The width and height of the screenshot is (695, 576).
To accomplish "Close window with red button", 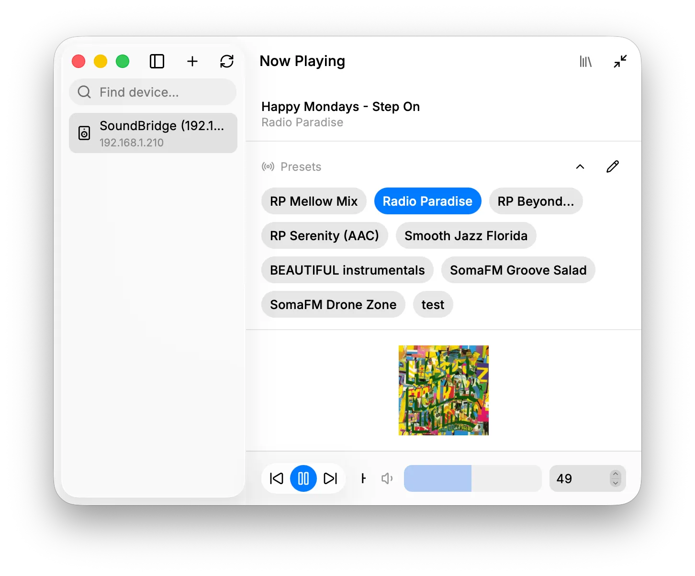I will tap(78, 61).
